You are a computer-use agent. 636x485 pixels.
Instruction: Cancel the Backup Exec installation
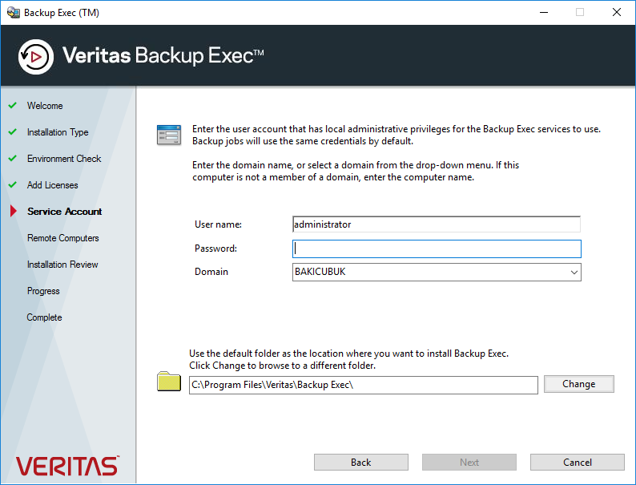577,463
